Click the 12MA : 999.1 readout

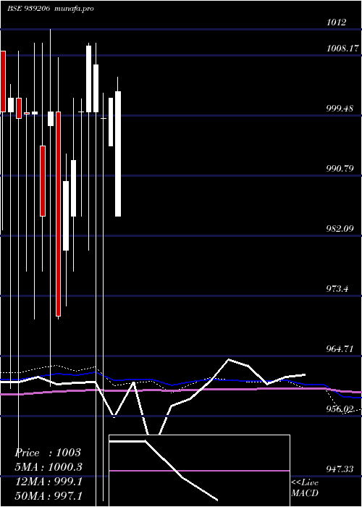point(49,482)
